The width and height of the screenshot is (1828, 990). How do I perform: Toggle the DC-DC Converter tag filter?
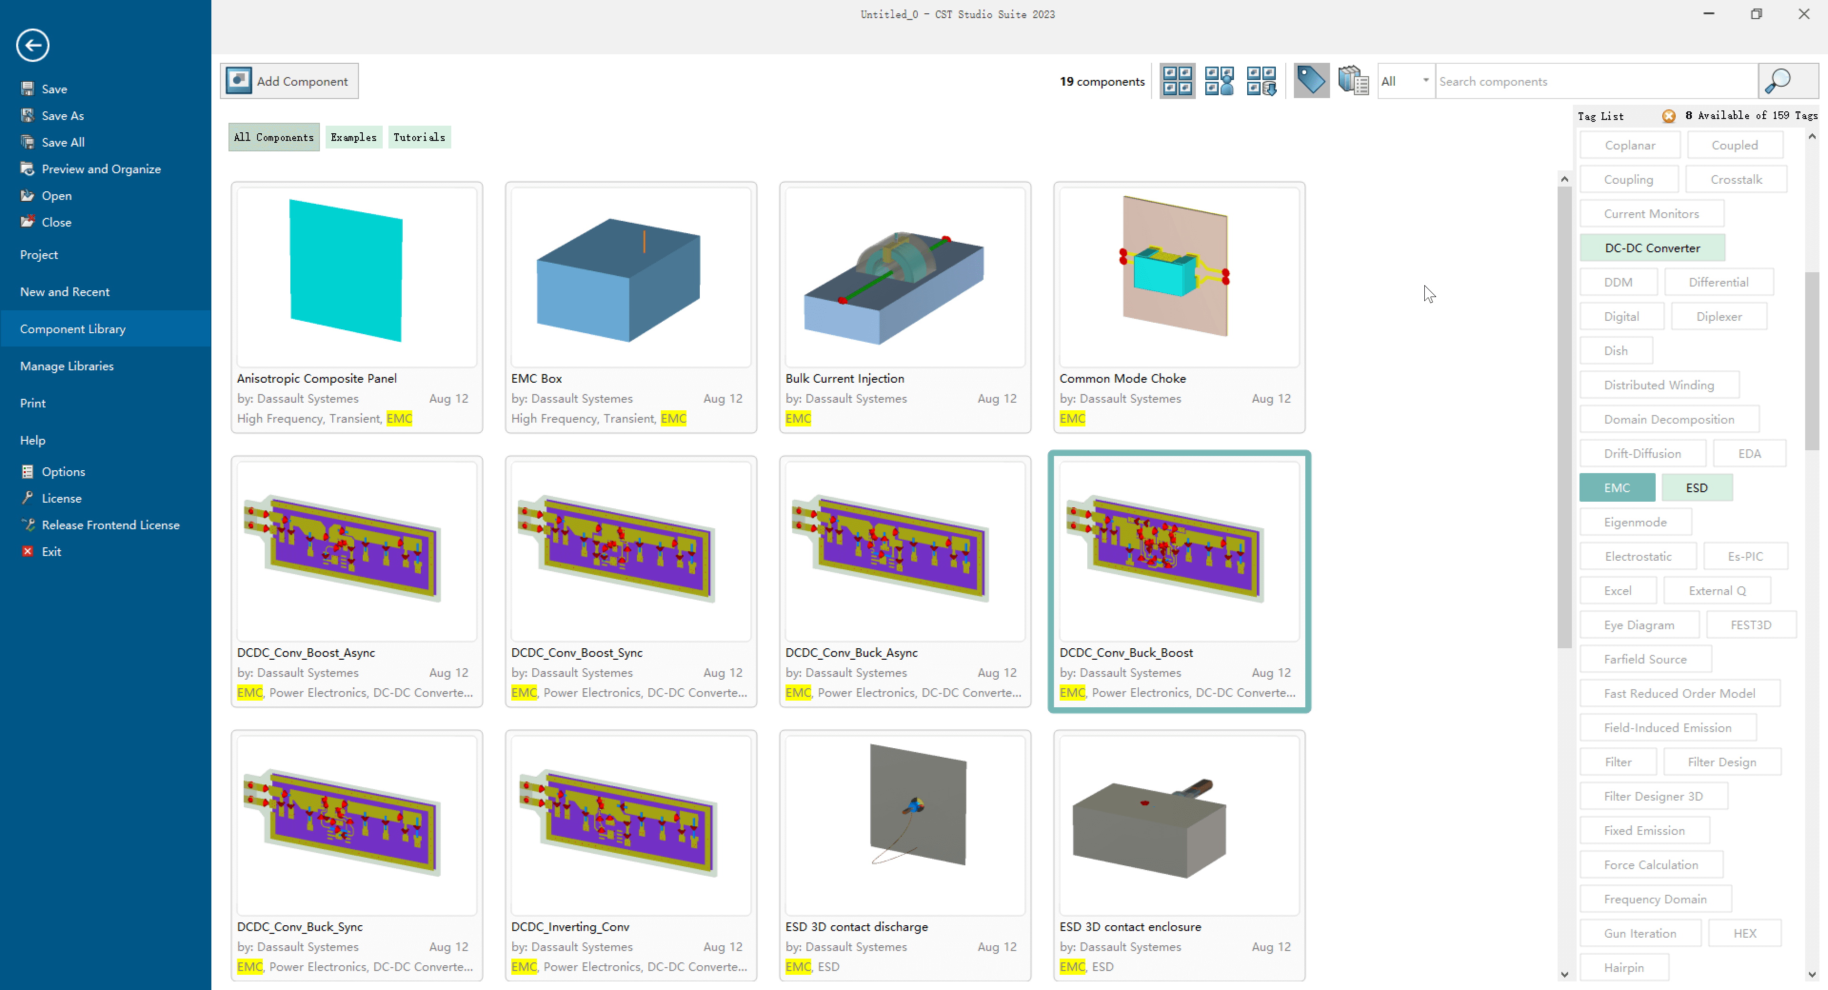pos(1652,247)
